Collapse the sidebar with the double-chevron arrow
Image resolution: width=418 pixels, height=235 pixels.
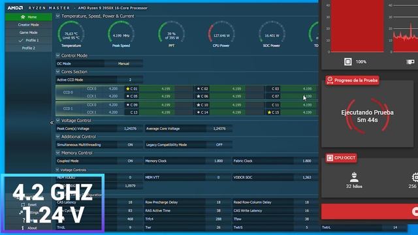point(52,123)
